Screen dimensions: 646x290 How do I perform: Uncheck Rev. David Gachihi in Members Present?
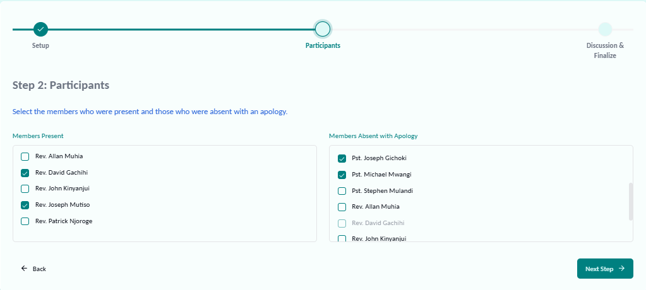25,173
